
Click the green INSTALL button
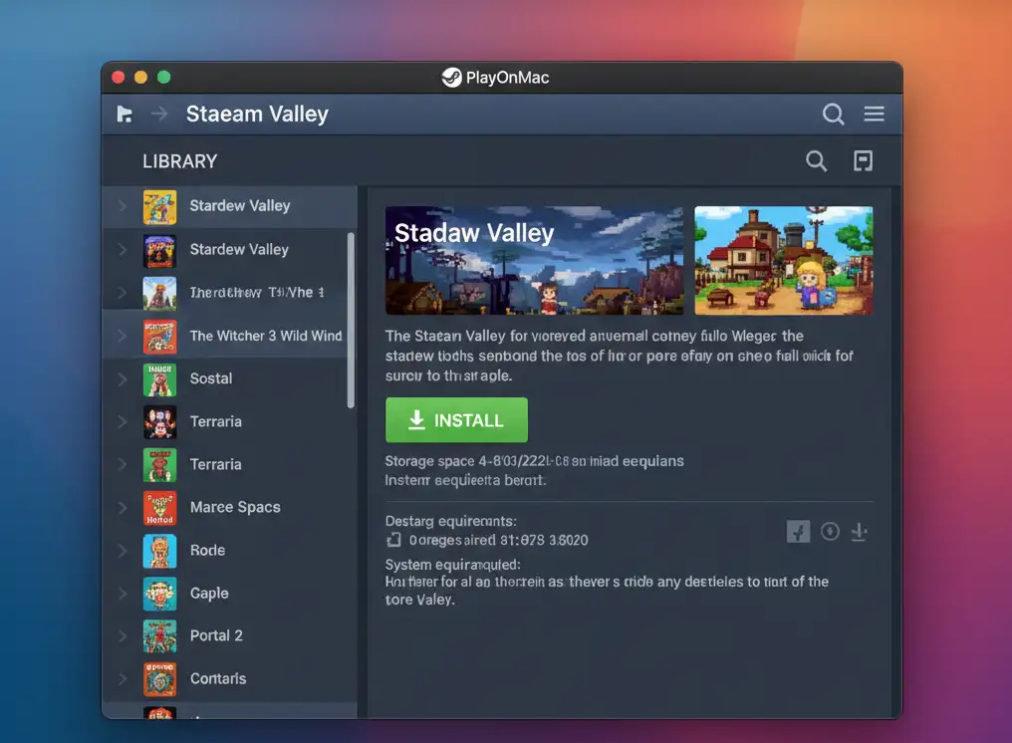tap(456, 419)
